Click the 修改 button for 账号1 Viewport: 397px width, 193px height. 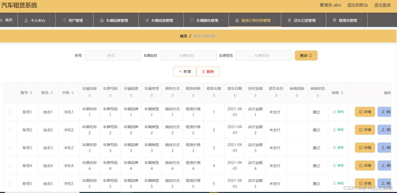point(384,112)
